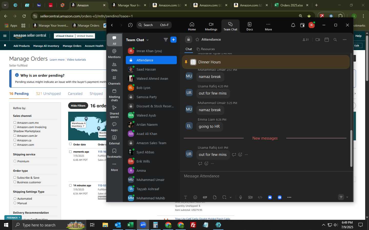Open Zoom notifications bell
Image resolution: width=369 pixels, height=230 pixels.
pos(293,25)
